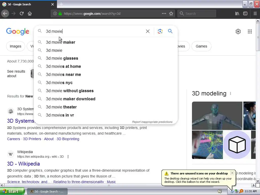260x195 pixels.
Task: Open Google quick settings gear
Action: point(238,31)
